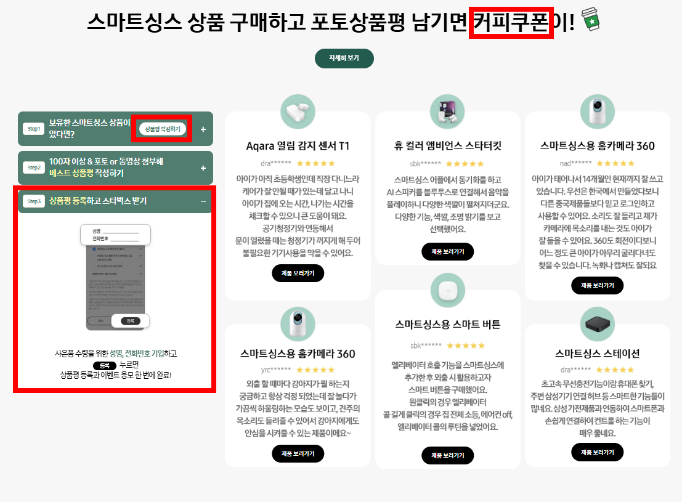Screen dimensions: 682x502
Task: Click the star rating on the smart button review
Action: pos(465,346)
